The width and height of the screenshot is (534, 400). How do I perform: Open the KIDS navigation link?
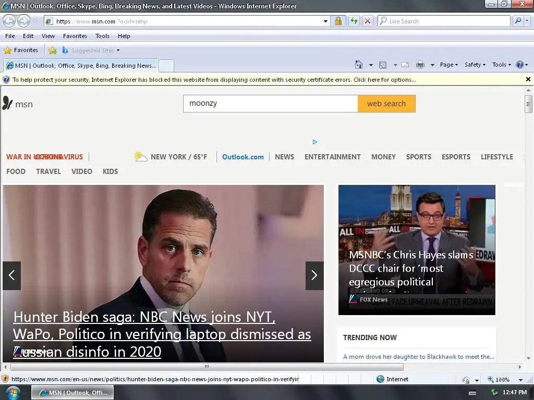pyautogui.click(x=111, y=171)
